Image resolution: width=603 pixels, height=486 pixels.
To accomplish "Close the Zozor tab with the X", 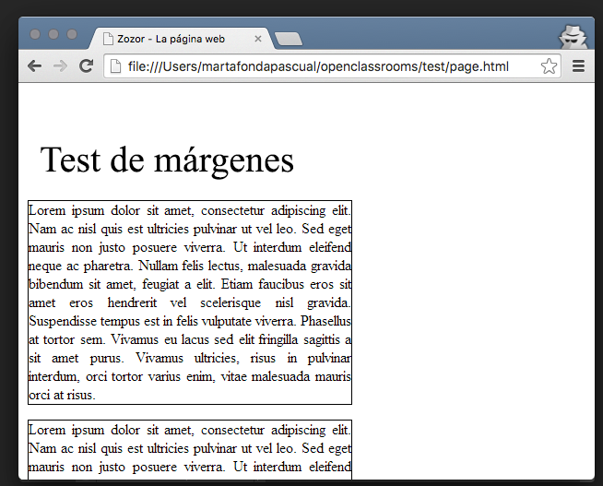I will coord(258,39).
